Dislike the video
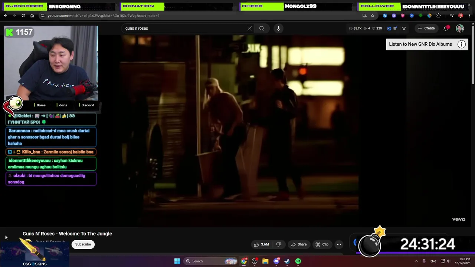The height and width of the screenshot is (267, 475). click(279, 244)
